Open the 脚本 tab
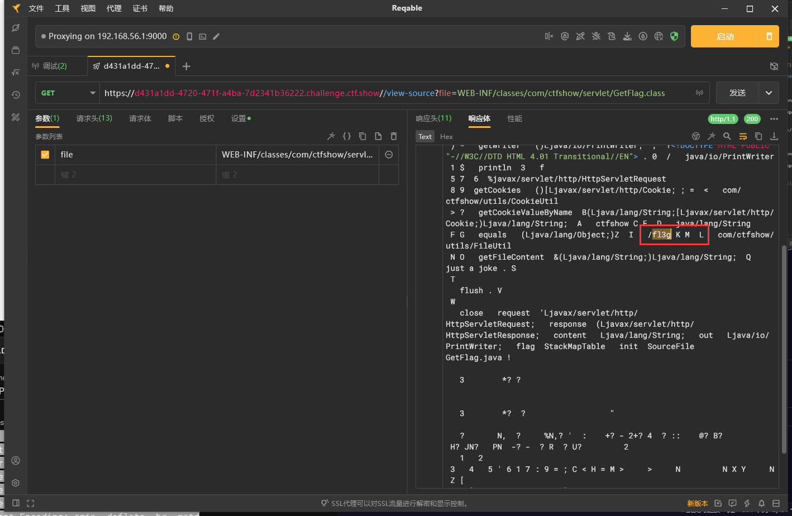 [175, 118]
